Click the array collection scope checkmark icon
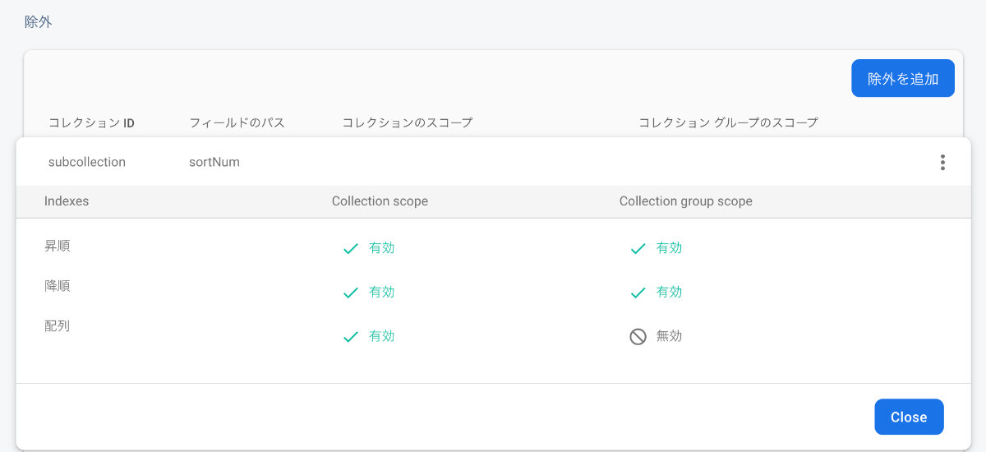This screenshot has width=986, height=452. click(351, 337)
